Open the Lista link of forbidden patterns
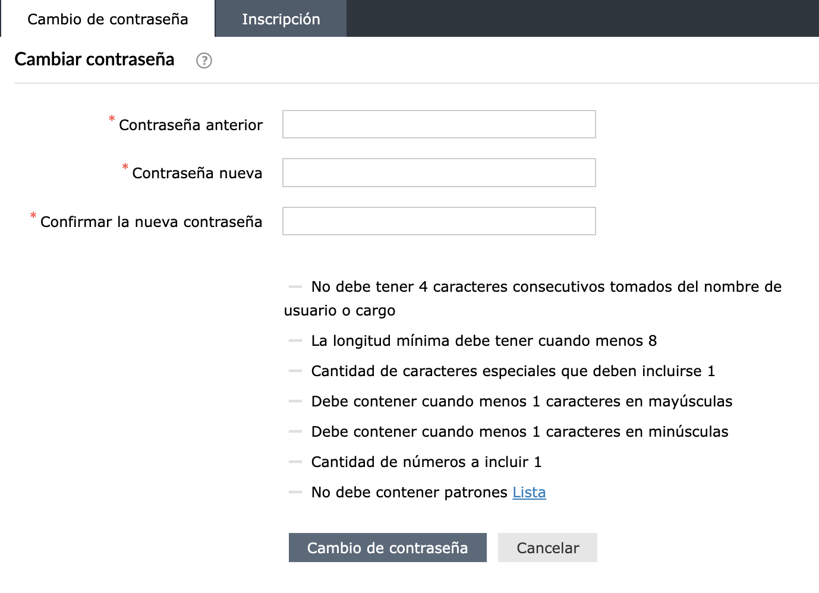 coord(529,493)
